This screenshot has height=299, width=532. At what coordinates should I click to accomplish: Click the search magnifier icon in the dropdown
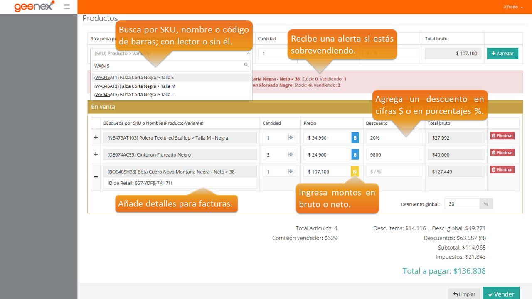(246, 65)
